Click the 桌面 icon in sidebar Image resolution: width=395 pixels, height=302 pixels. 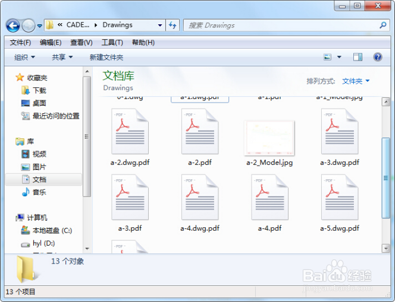26,103
